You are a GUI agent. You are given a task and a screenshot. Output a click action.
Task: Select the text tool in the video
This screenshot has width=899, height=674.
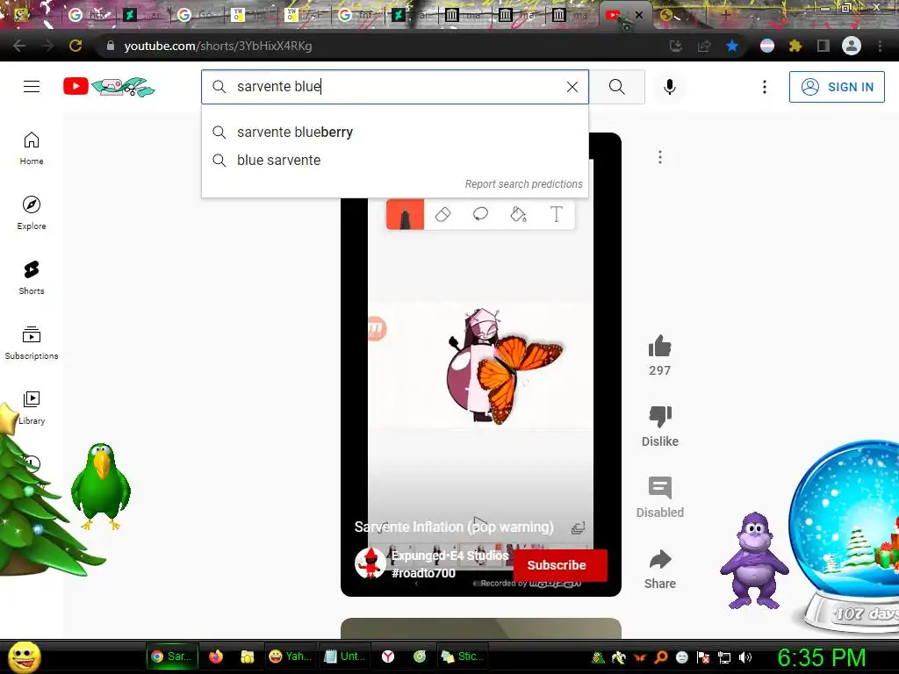coord(556,214)
